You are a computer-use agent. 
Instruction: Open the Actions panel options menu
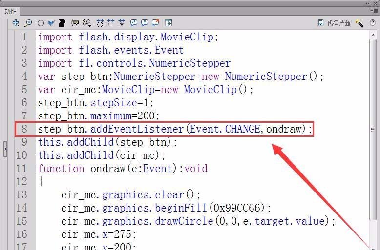pos(374,11)
